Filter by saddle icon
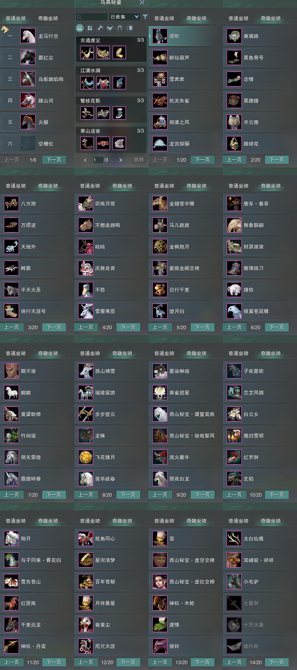The width and height of the screenshot is (297, 670). click(110, 28)
